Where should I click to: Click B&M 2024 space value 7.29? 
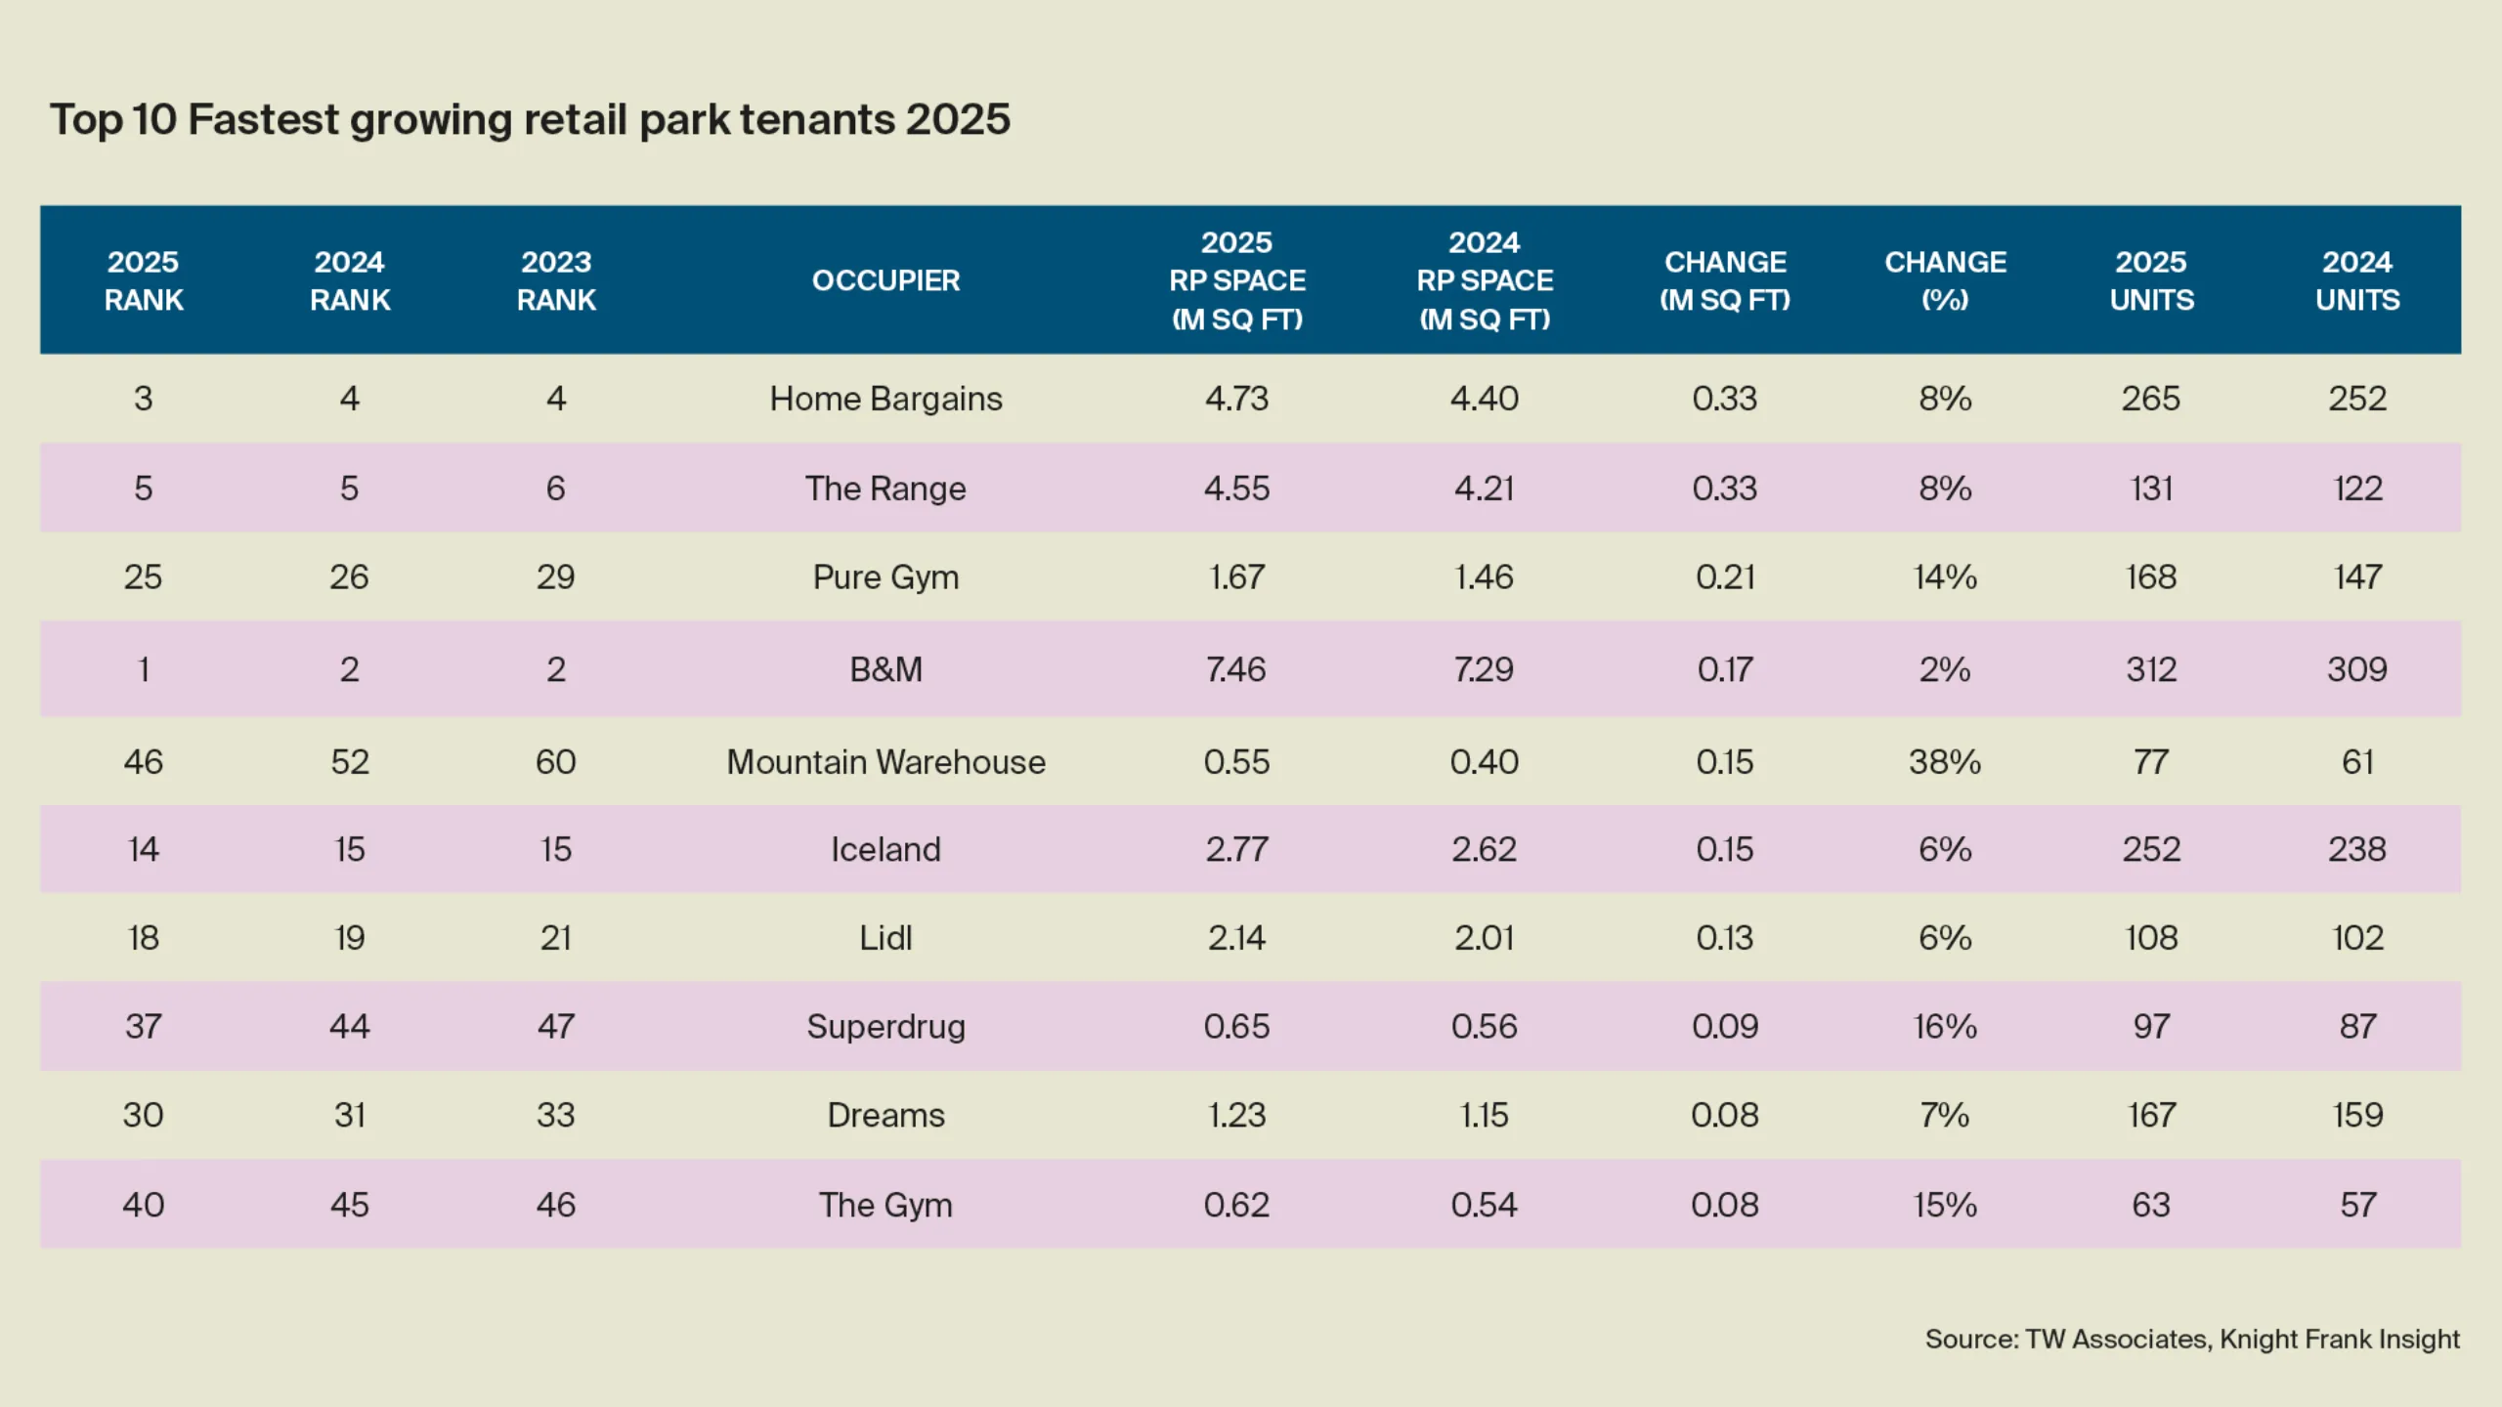(1485, 669)
